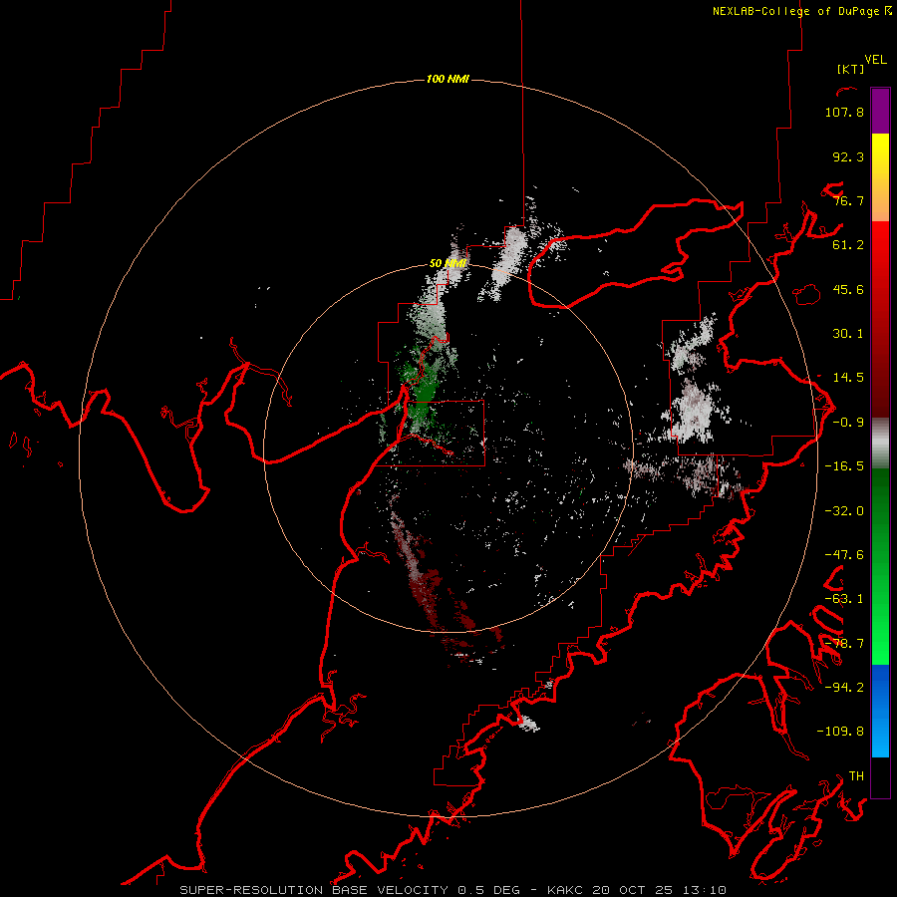Click the 76.7 legend value

coord(848,200)
